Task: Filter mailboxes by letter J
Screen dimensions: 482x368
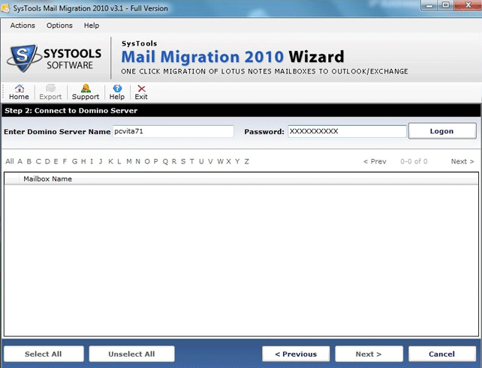Action: click(101, 161)
